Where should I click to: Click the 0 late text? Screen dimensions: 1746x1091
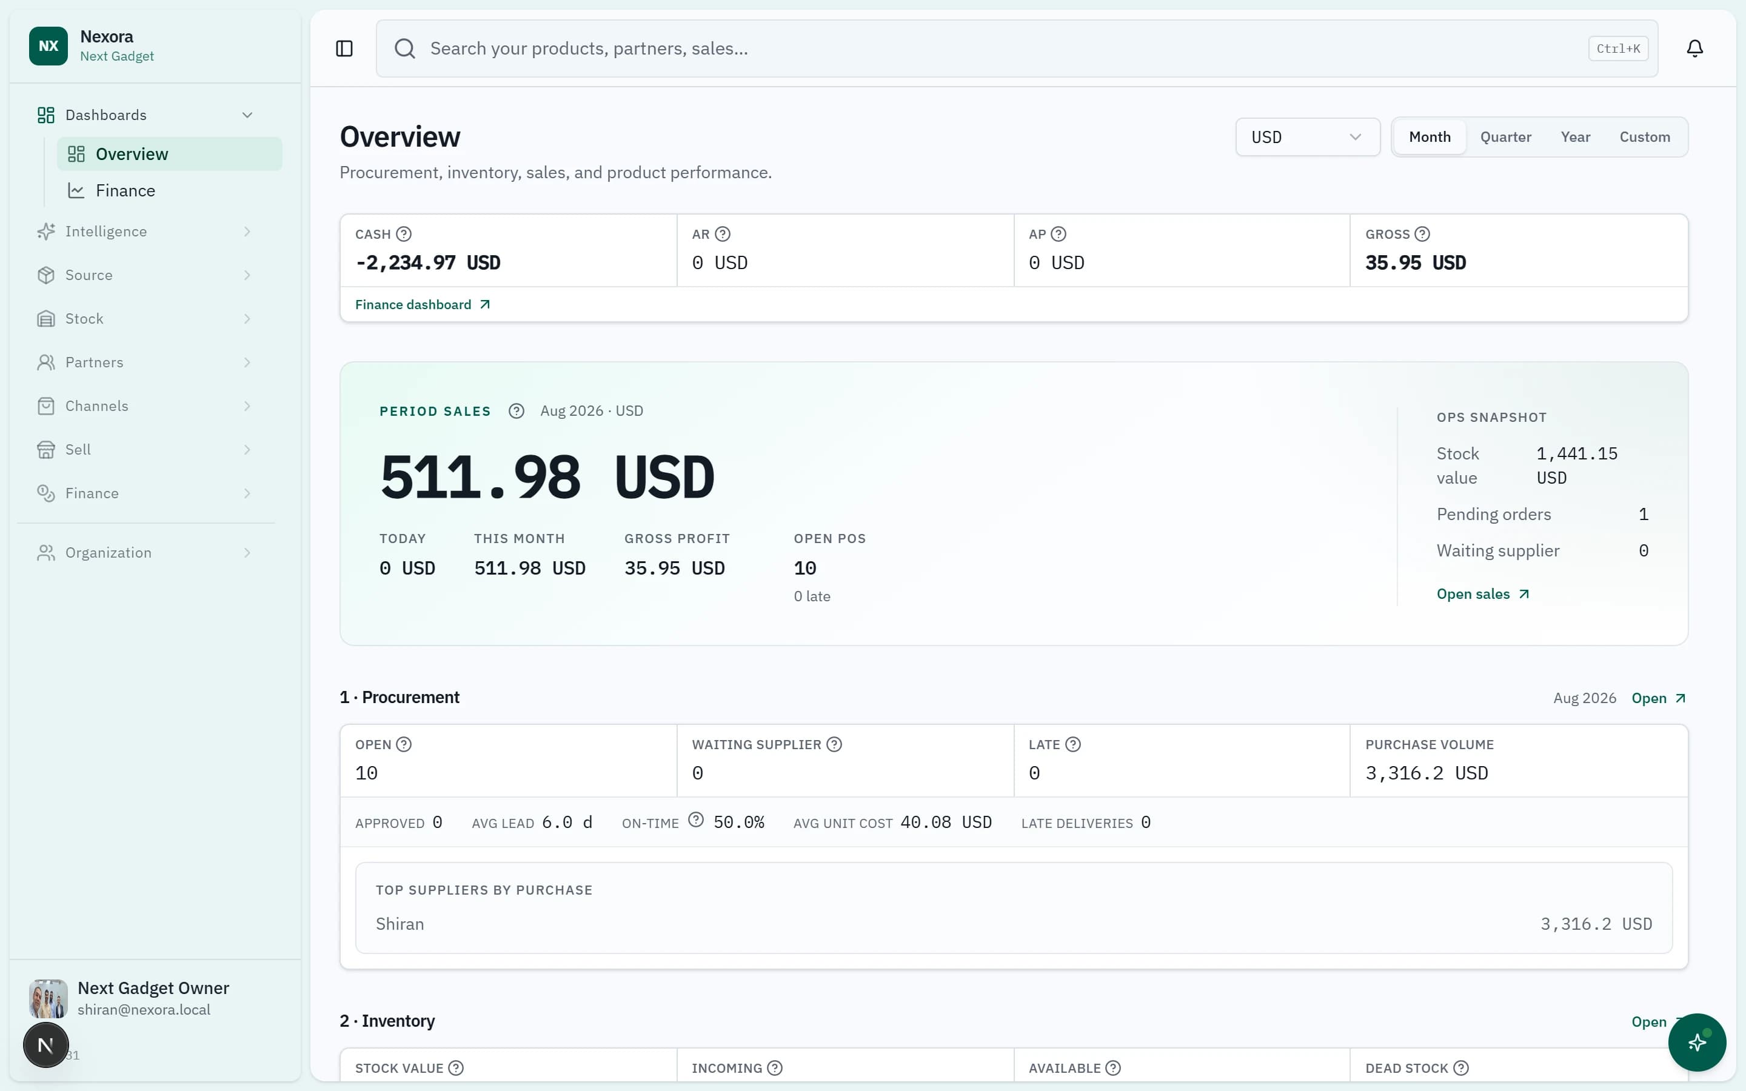[x=812, y=596]
